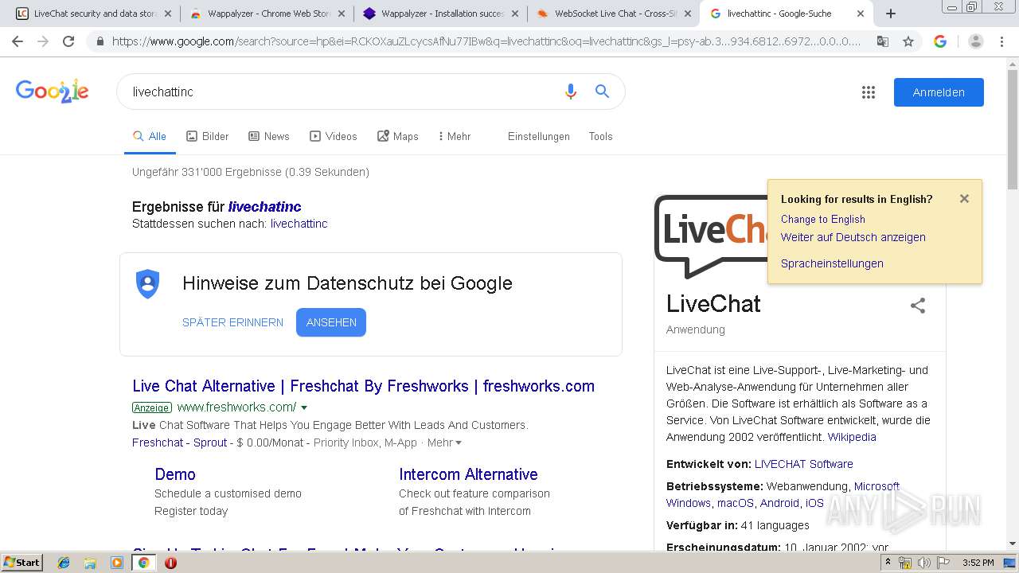Viewport: 1019px width, 573px height.
Task: Click the volume icon in system tray
Action: point(923,563)
